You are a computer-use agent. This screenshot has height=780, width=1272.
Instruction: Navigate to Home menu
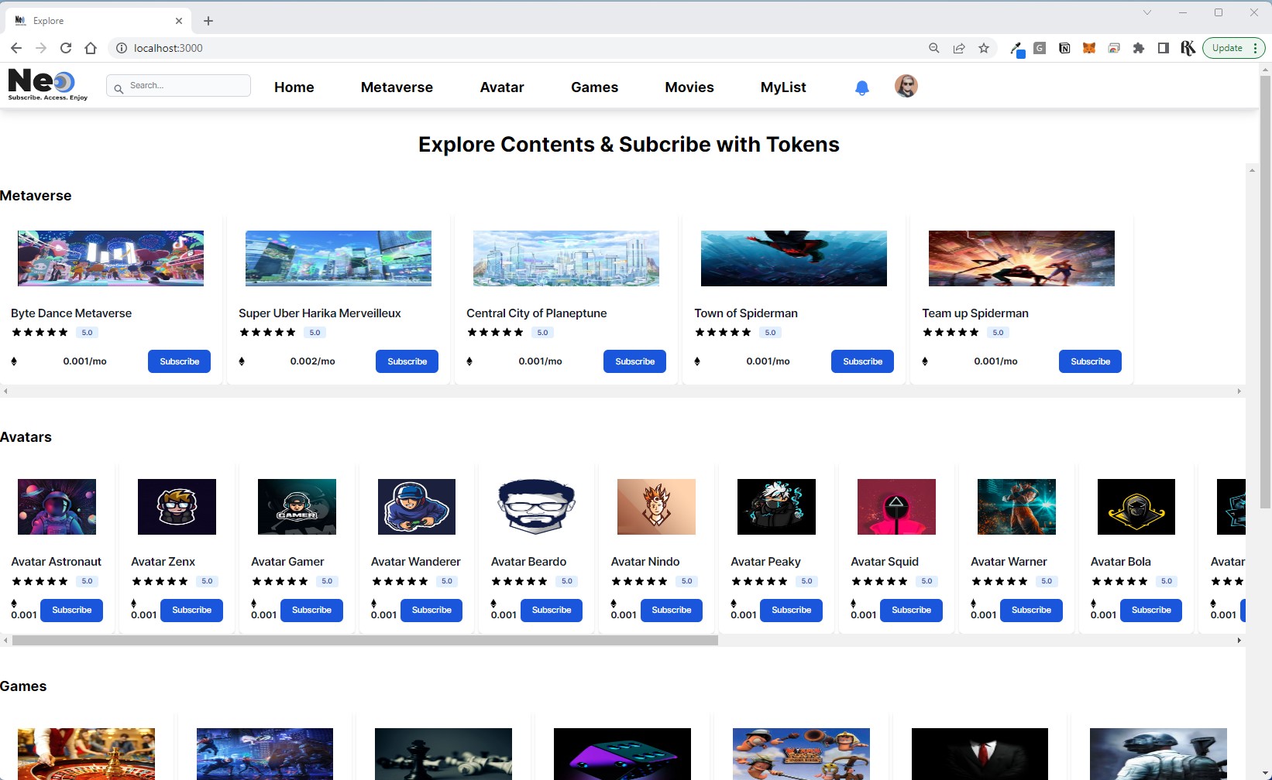click(x=294, y=87)
